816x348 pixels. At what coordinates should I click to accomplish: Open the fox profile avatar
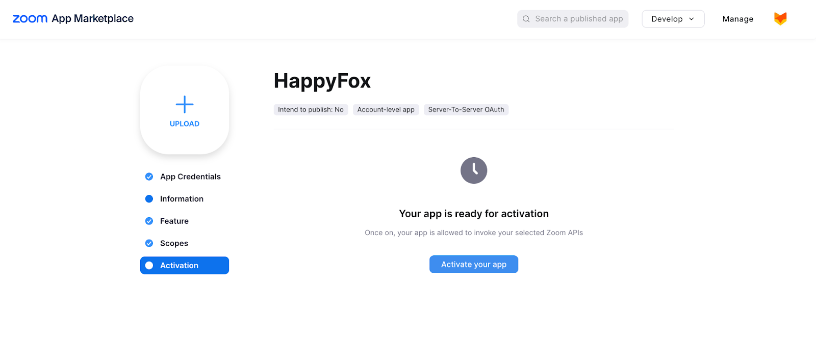coord(780,19)
